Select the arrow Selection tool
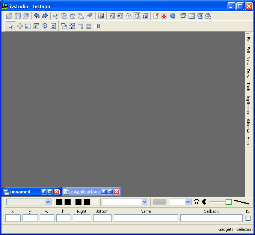255x235 pixels. [11, 26]
